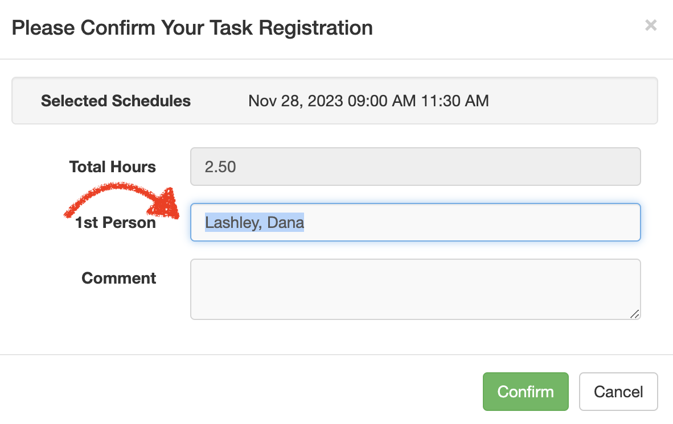Click the dialog title text
This screenshot has width=673, height=424.
coord(192,27)
